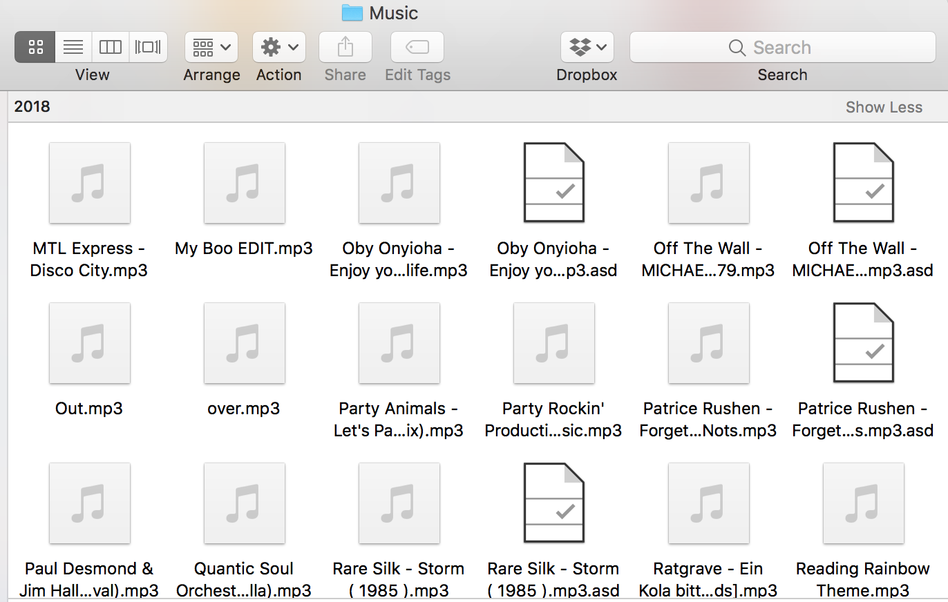The width and height of the screenshot is (948, 602).
Task: Select the MTL Express - Disco City.mp3 icon
Action: click(x=90, y=183)
